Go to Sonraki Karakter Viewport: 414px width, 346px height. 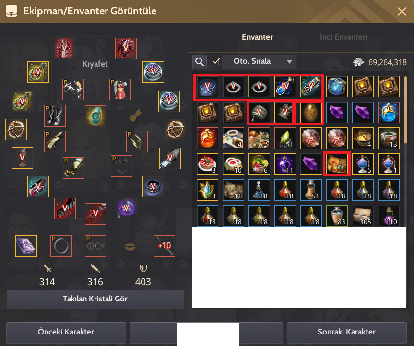coord(346,332)
